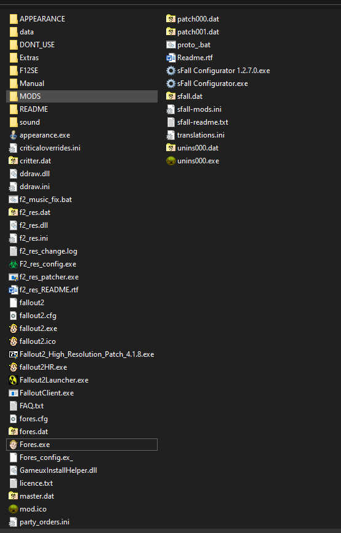Click the Fores_config.ex_ file name

click(46, 457)
